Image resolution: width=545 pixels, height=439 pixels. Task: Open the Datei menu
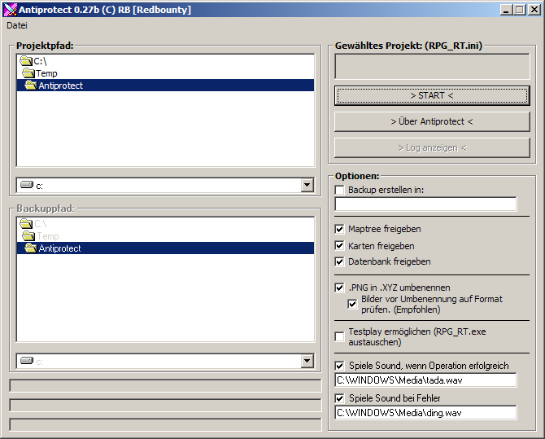click(x=17, y=25)
